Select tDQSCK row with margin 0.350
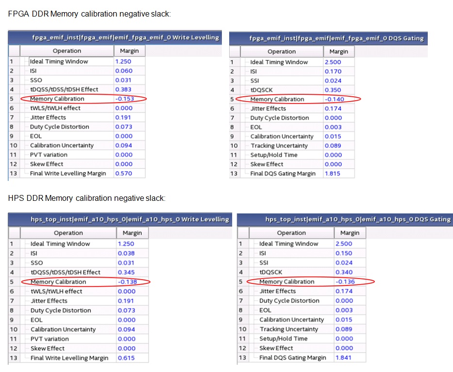 (x=292, y=90)
